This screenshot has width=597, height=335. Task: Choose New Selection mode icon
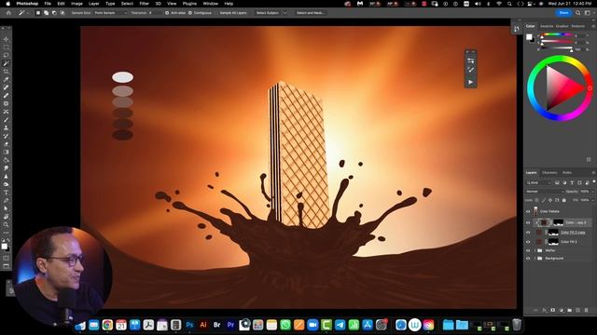click(38, 12)
